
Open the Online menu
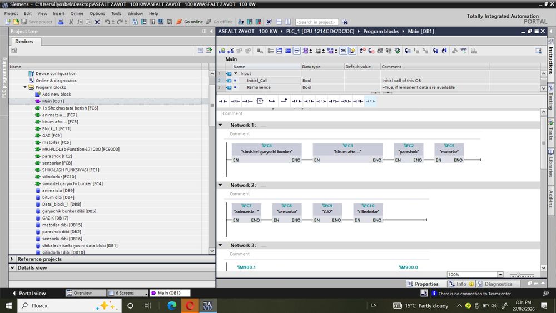pos(77,13)
